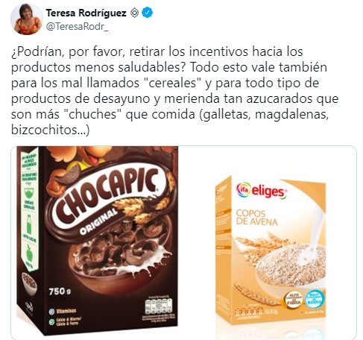
Task: Click the Alto contenido en Fibra badge
Action: [x=294, y=299]
